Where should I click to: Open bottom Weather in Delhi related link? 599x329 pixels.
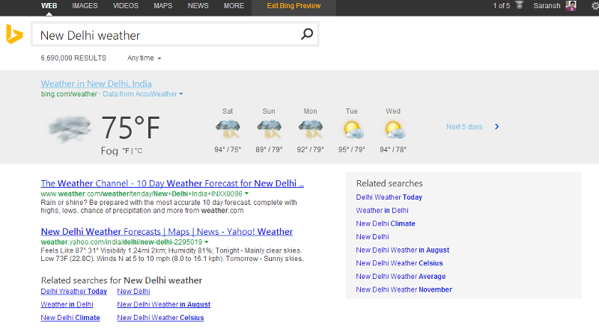coord(67,304)
